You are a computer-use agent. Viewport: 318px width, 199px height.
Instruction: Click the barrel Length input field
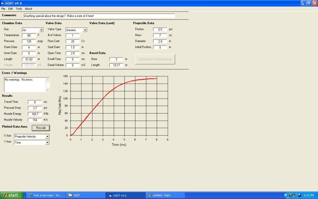pyautogui.click(x=116, y=65)
